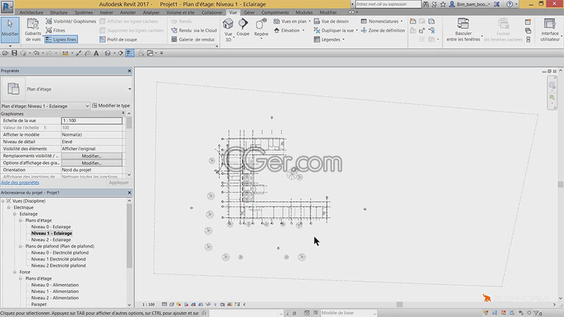Open the Niveau 1 - Eclairage instance dropdown

(46, 106)
